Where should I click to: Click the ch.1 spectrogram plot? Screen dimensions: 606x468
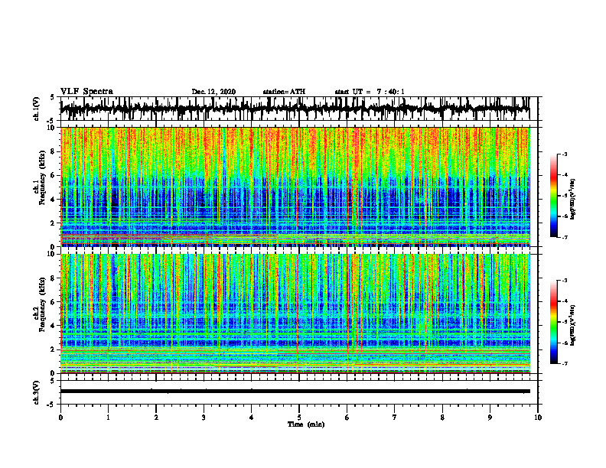[295, 187]
